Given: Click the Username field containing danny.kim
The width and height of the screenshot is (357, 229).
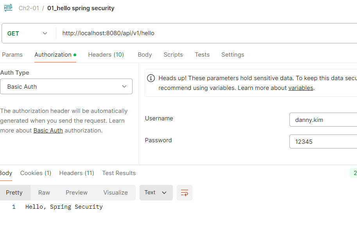Looking at the screenshot, I should coord(323,120).
